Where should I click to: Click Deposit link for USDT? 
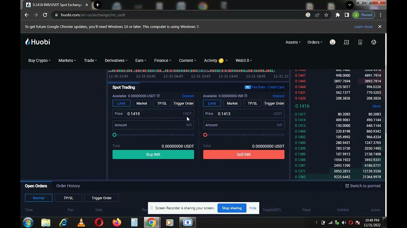click(188, 96)
